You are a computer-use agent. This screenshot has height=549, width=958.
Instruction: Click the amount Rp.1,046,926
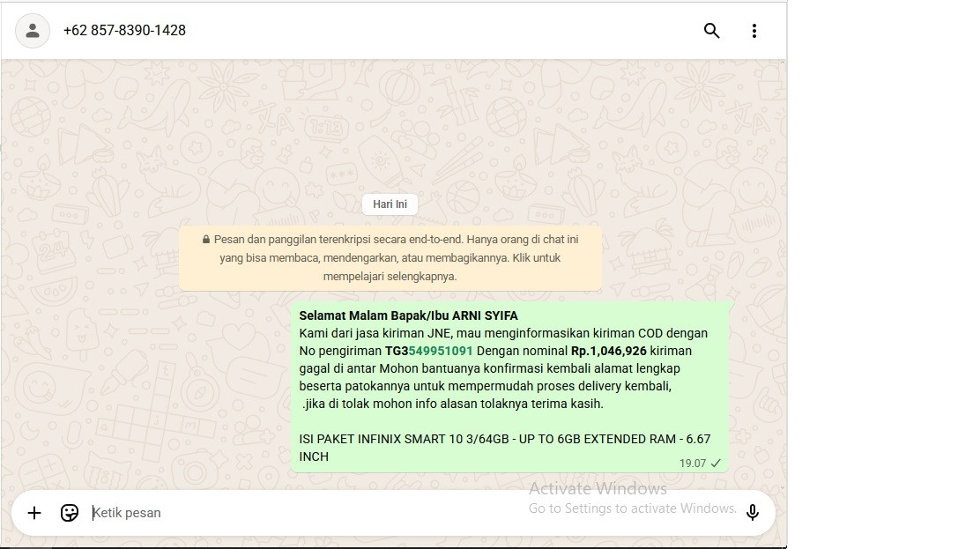pos(608,351)
